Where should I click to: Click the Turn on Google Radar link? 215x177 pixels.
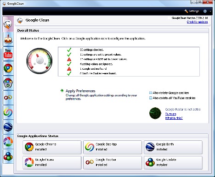(x=170, y=114)
